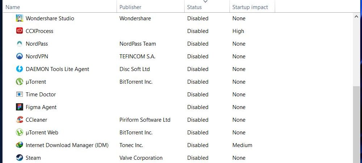
Task: Select the NordPass icon
Action: (x=20, y=43)
